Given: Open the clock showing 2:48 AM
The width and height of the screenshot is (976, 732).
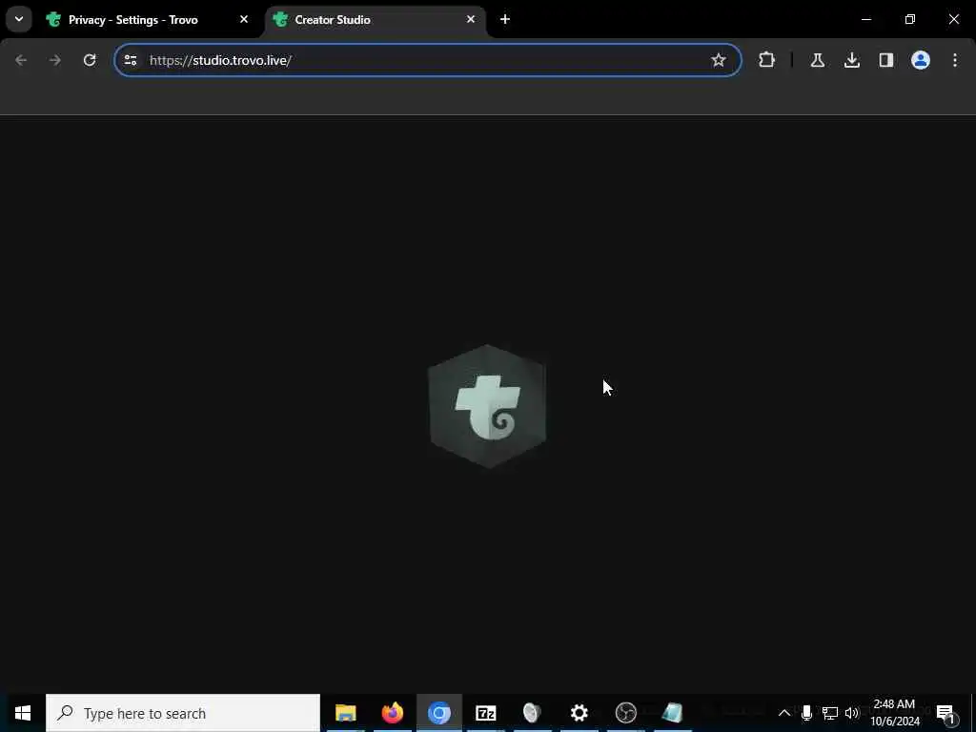Looking at the screenshot, I should tap(894, 713).
